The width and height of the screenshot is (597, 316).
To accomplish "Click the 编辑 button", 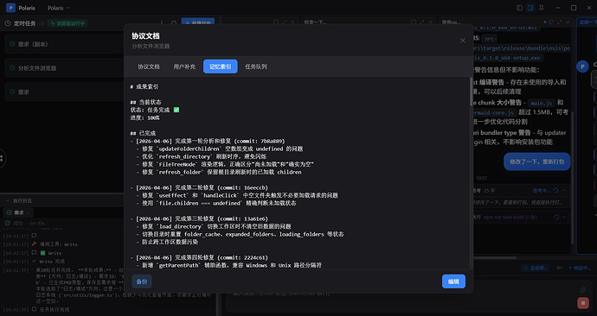I will click(x=453, y=281).
